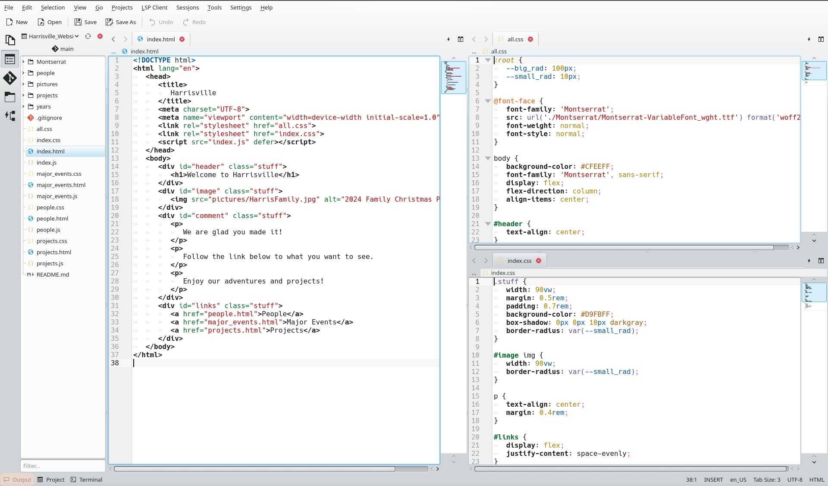Viewport: 828px width, 486px height.
Task: Collapse the #header rule fold marker
Action: [488, 224]
